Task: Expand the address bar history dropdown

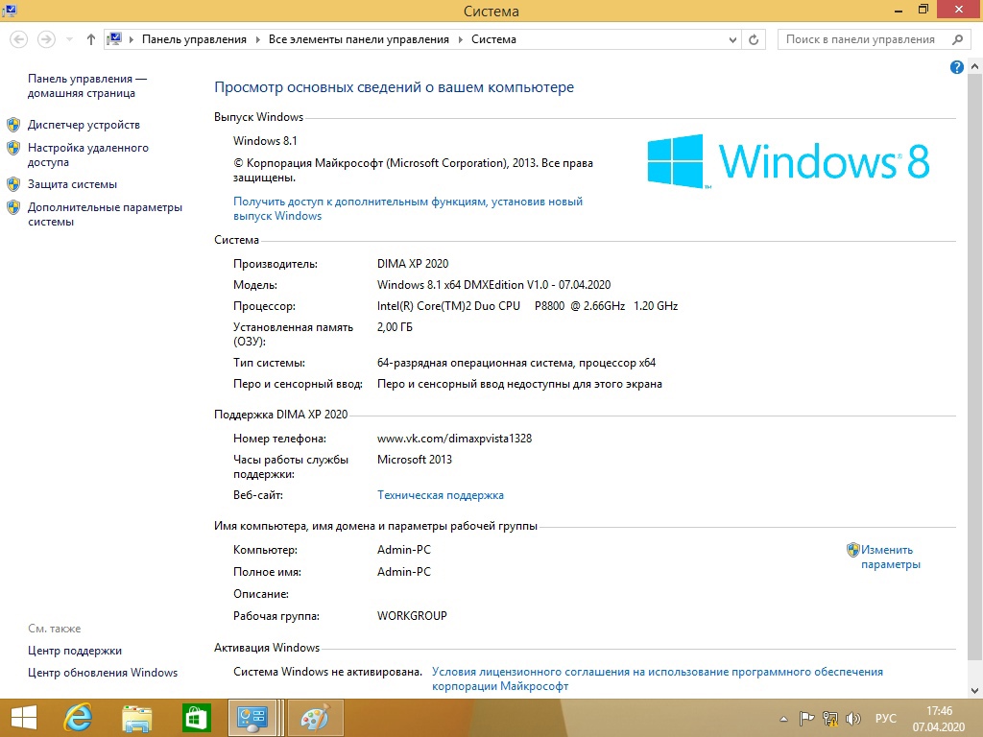Action: coord(732,39)
